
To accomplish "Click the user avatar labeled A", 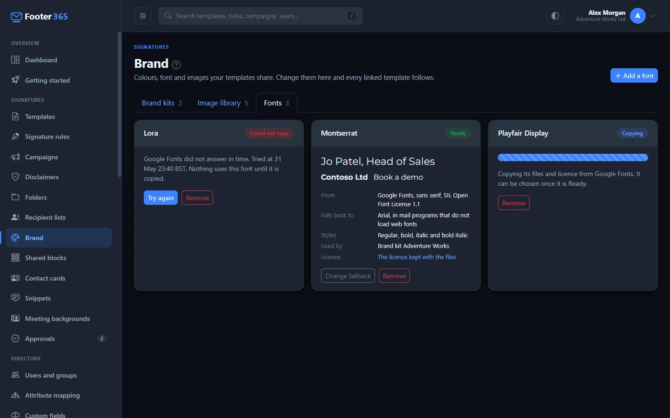I will tap(638, 16).
